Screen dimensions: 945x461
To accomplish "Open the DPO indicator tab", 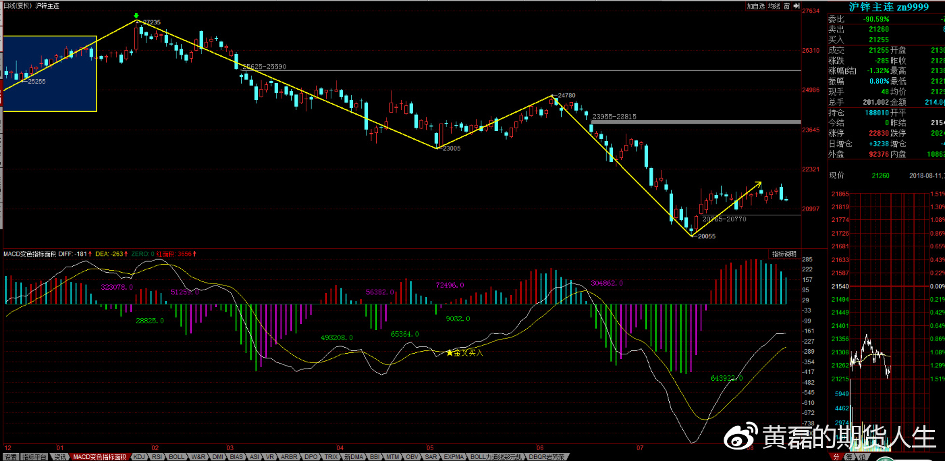I will tap(310, 457).
